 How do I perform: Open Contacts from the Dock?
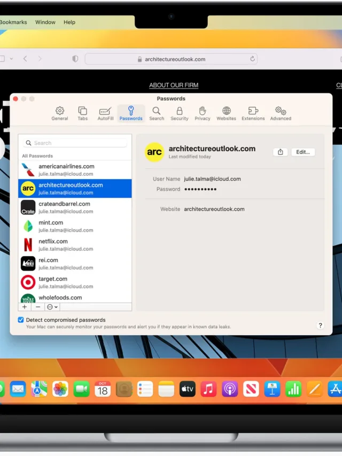pos(124,389)
